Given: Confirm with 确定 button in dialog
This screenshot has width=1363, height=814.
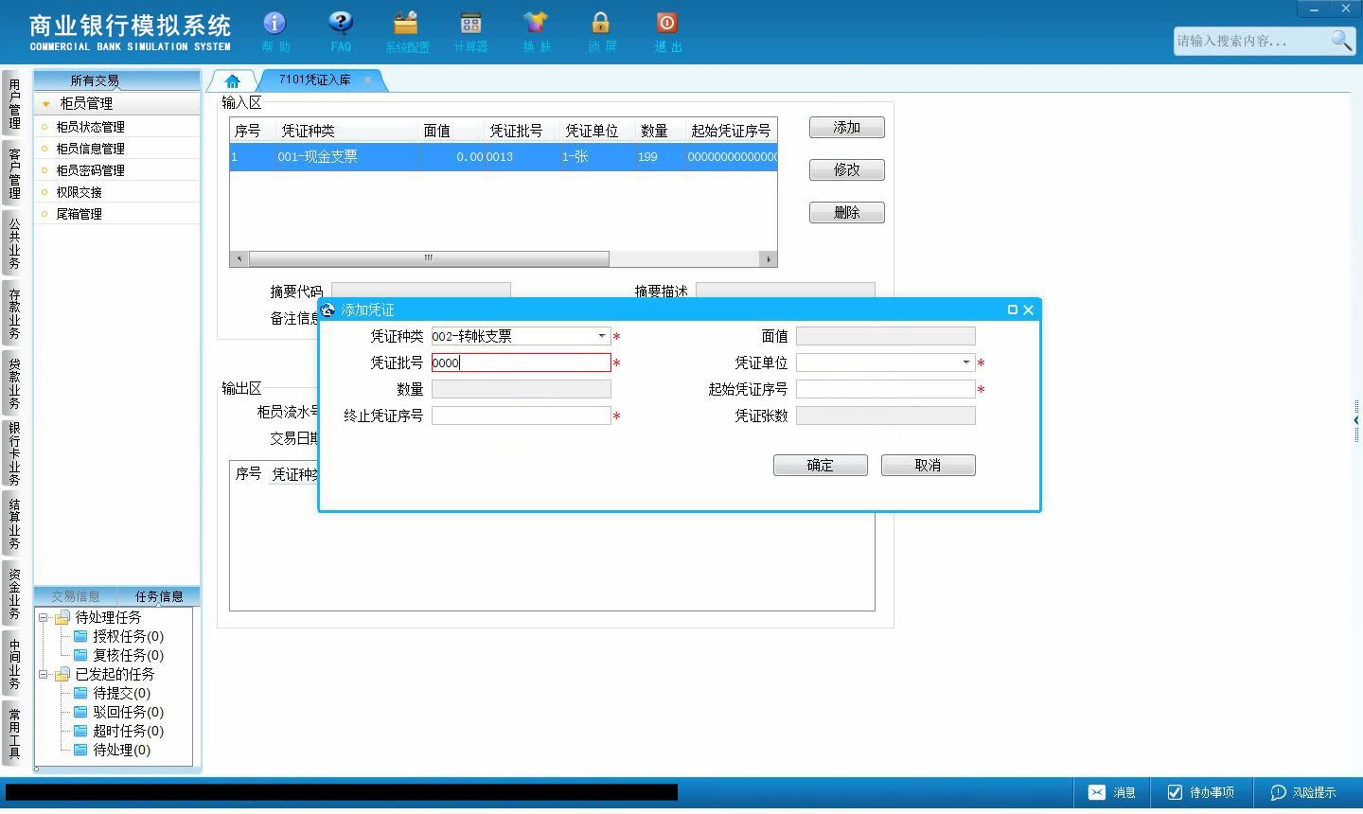Looking at the screenshot, I should tap(821, 466).
